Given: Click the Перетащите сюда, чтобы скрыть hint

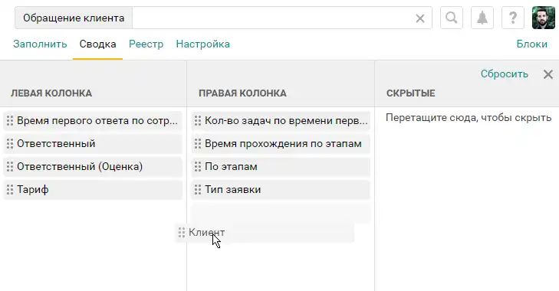Looking at the screenshot, I should coord(469,117).
